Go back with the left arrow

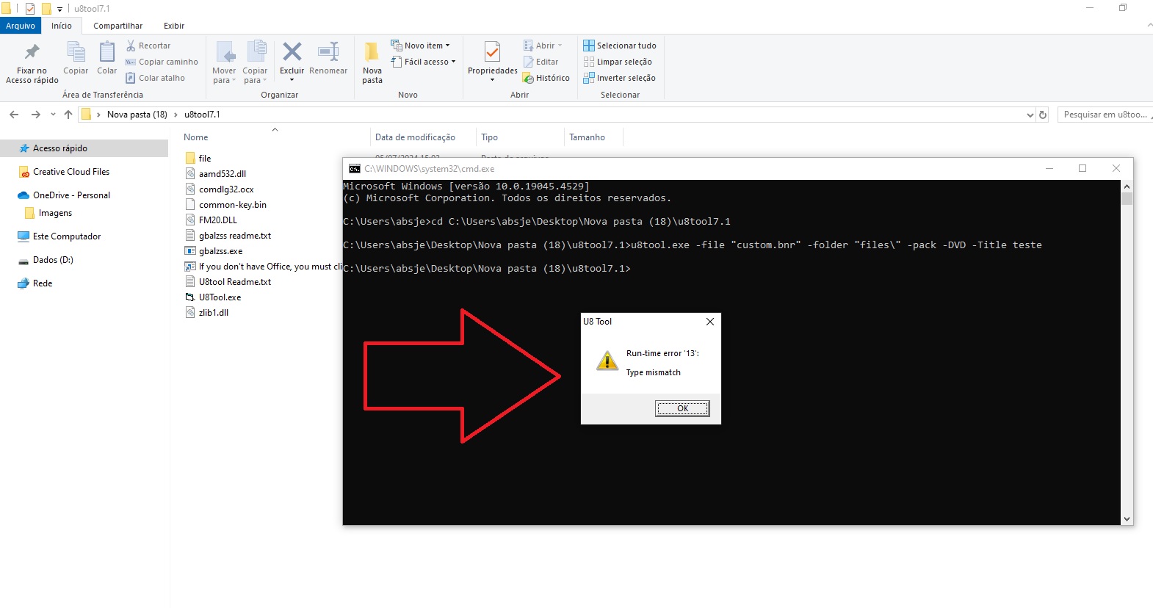[x=14, y=115]
